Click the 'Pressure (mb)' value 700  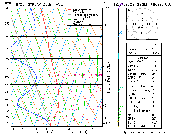[155, 90]
